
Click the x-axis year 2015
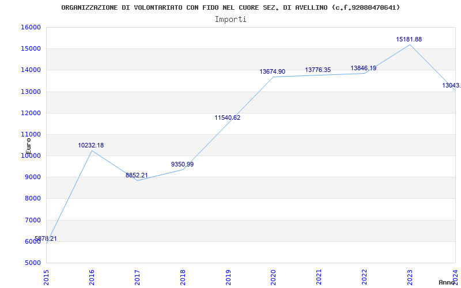(x=46, y=278)
